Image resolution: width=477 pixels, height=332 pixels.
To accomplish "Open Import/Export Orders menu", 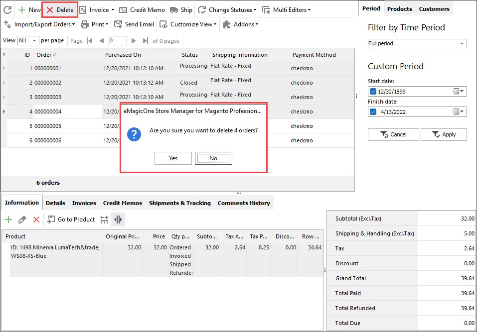I will [x=39, y=24].
